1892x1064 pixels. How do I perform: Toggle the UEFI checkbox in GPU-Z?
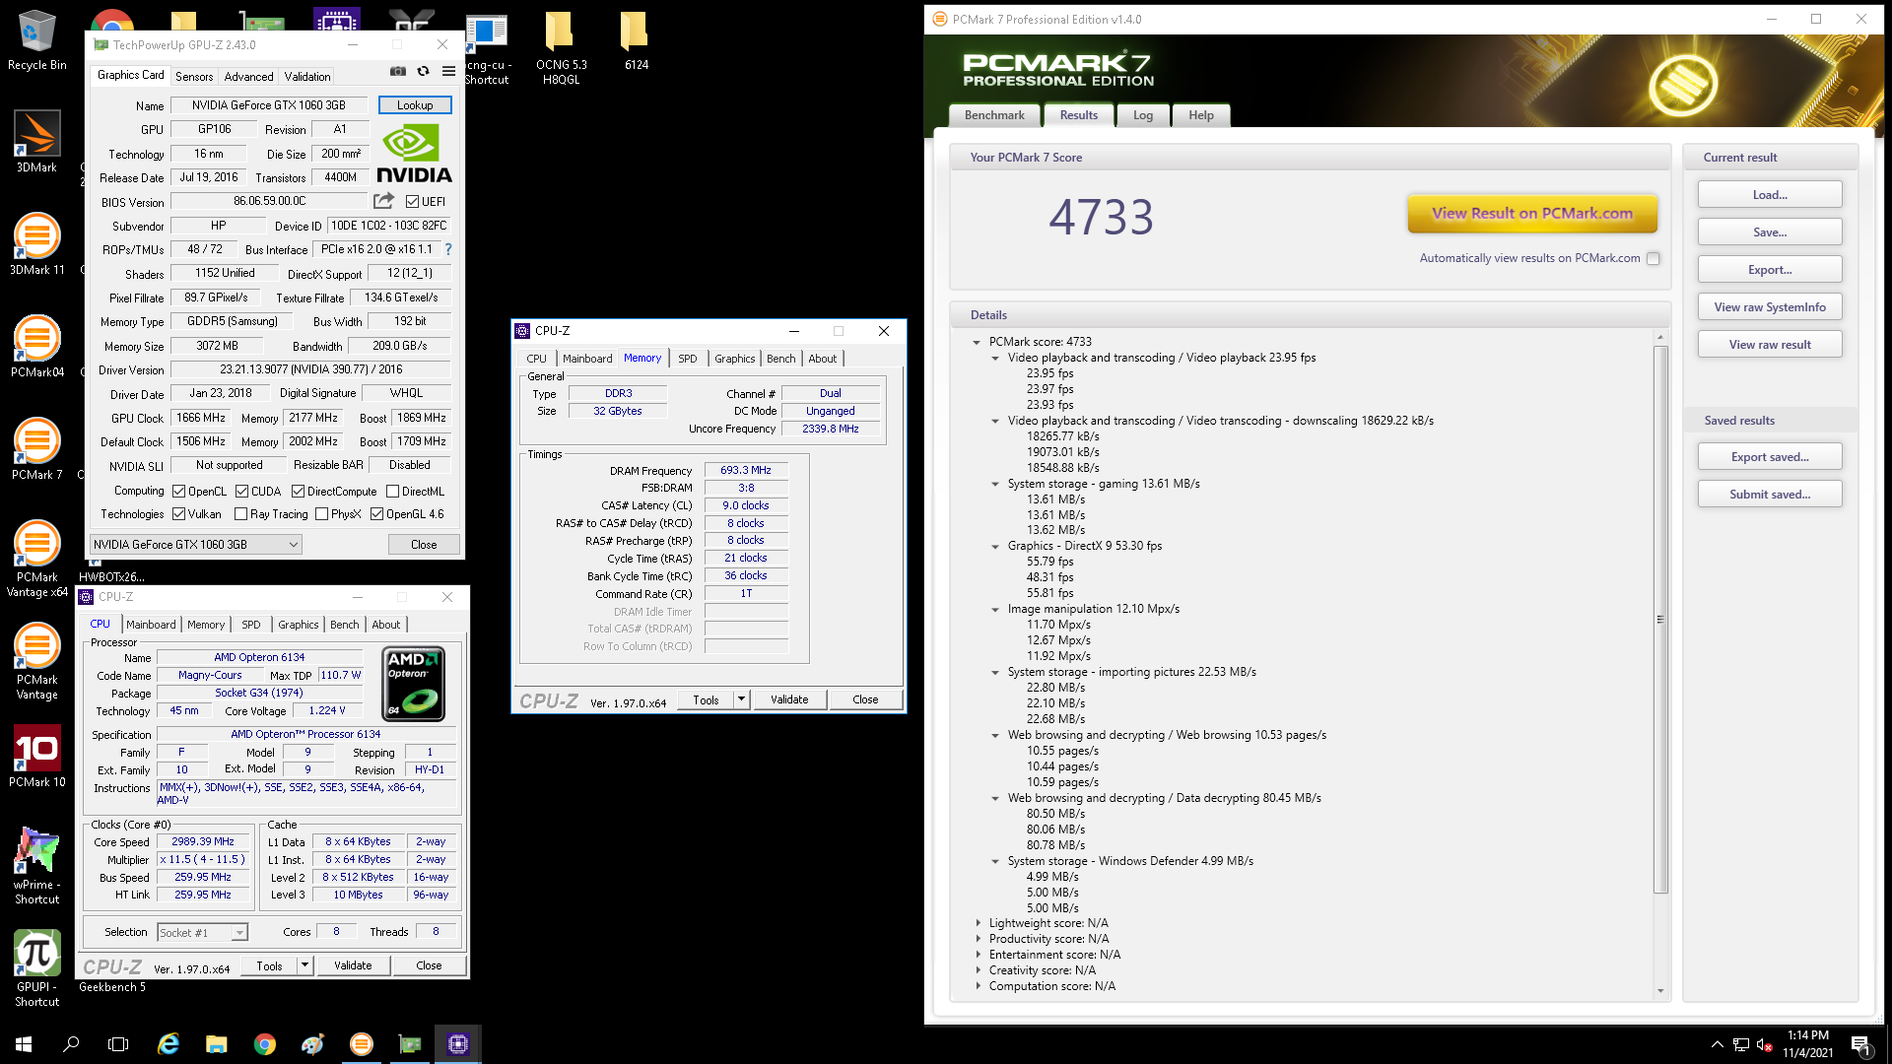tap(413, 202)
